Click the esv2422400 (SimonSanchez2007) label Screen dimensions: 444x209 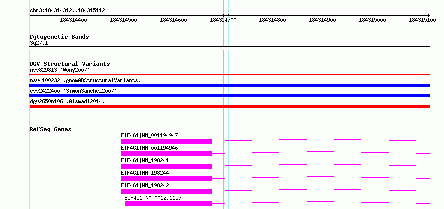[73, 91]
